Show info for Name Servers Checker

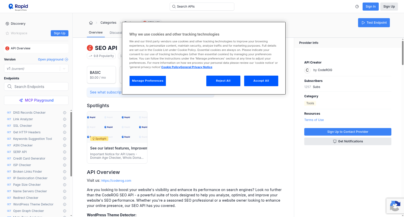click(65, 191)
